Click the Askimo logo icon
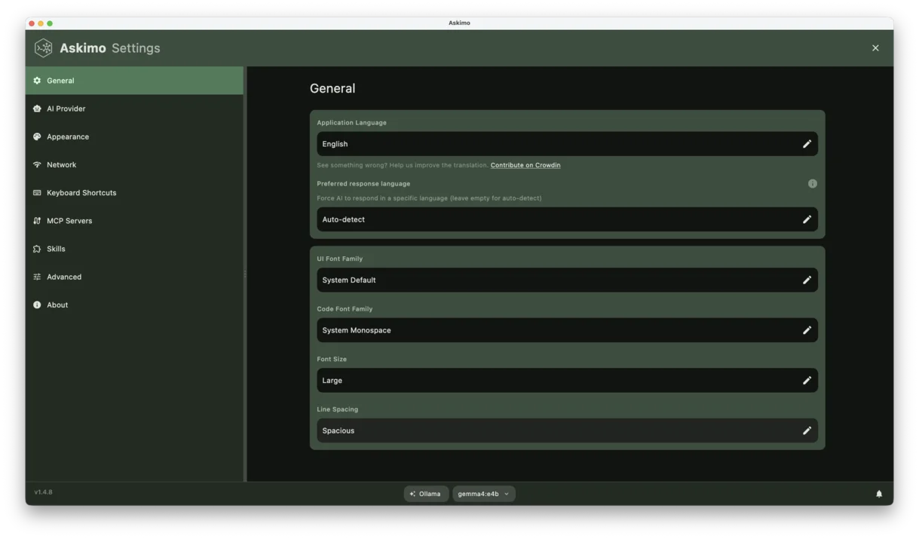Viewport: 919px width, 539px height. click(44, 47)
